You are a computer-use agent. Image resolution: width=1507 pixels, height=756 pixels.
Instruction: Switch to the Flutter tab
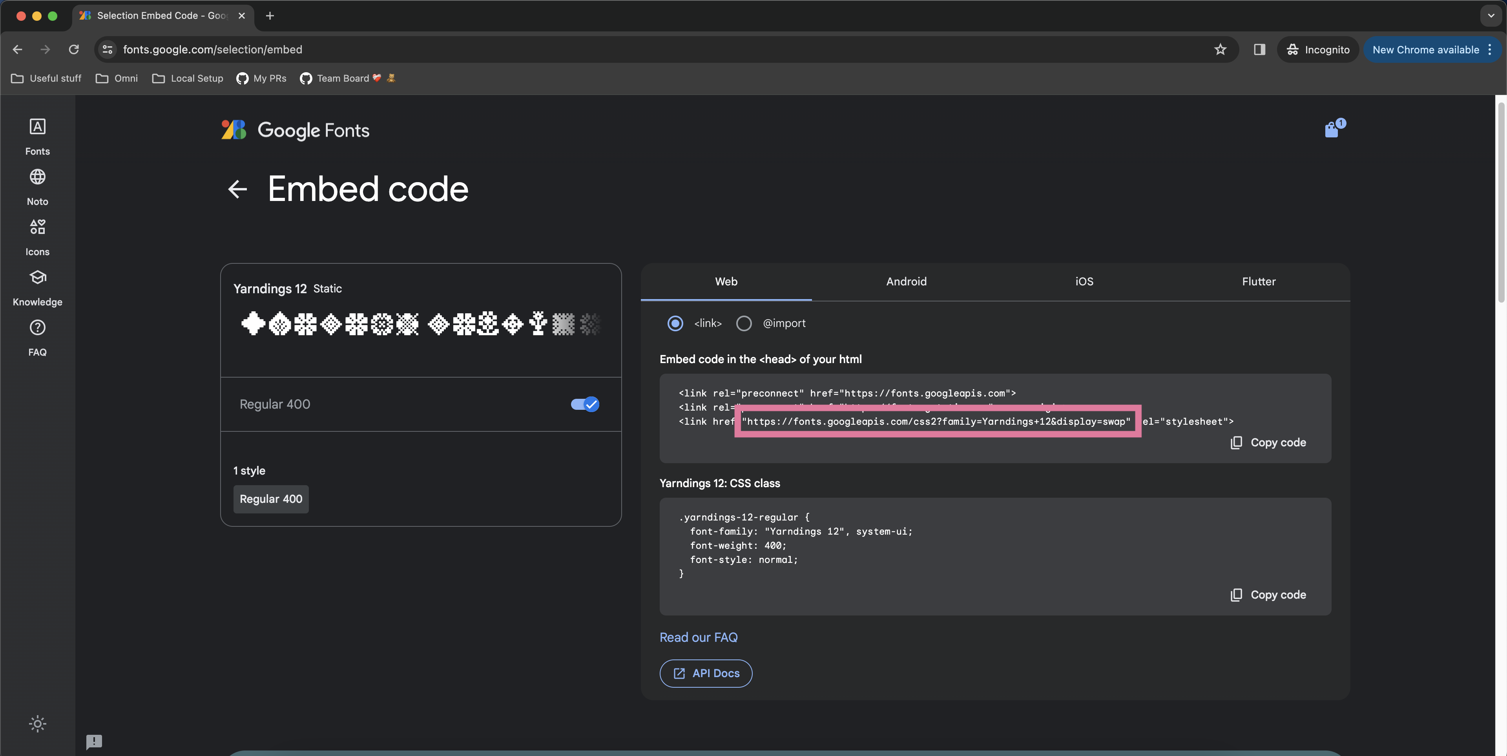tap(1258, 281)
